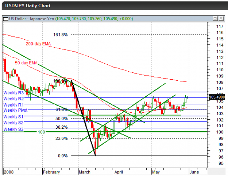Select the black Fibonacci swing trend line
Viewport: 228px width, 176px height.
83,118
